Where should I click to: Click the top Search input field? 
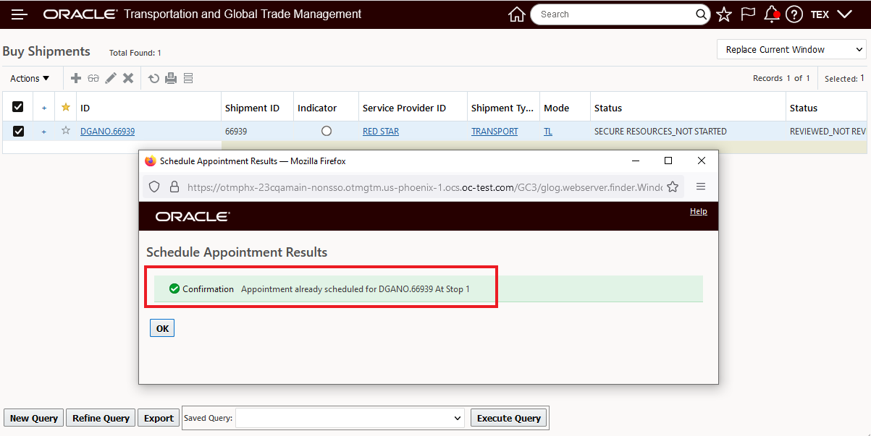[x=614, y=14]
